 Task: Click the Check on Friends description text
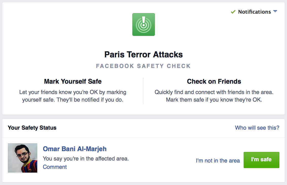(214, 96)
